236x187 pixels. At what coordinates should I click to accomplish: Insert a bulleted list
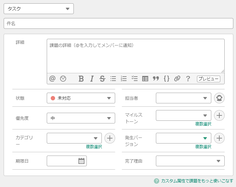tap(113, 79)
